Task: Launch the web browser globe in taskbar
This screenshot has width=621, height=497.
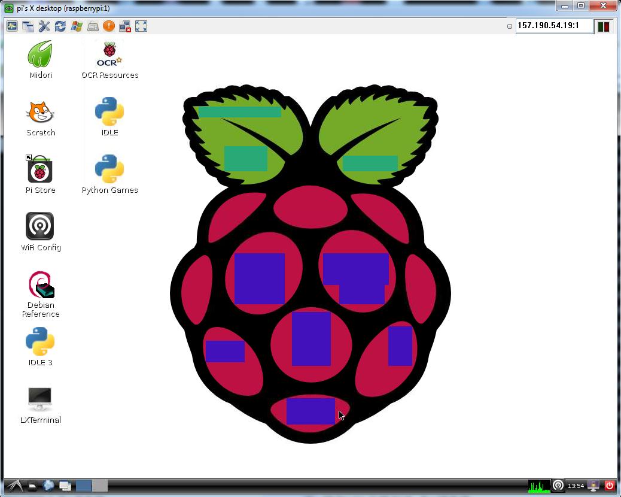Action: point(48,485)
